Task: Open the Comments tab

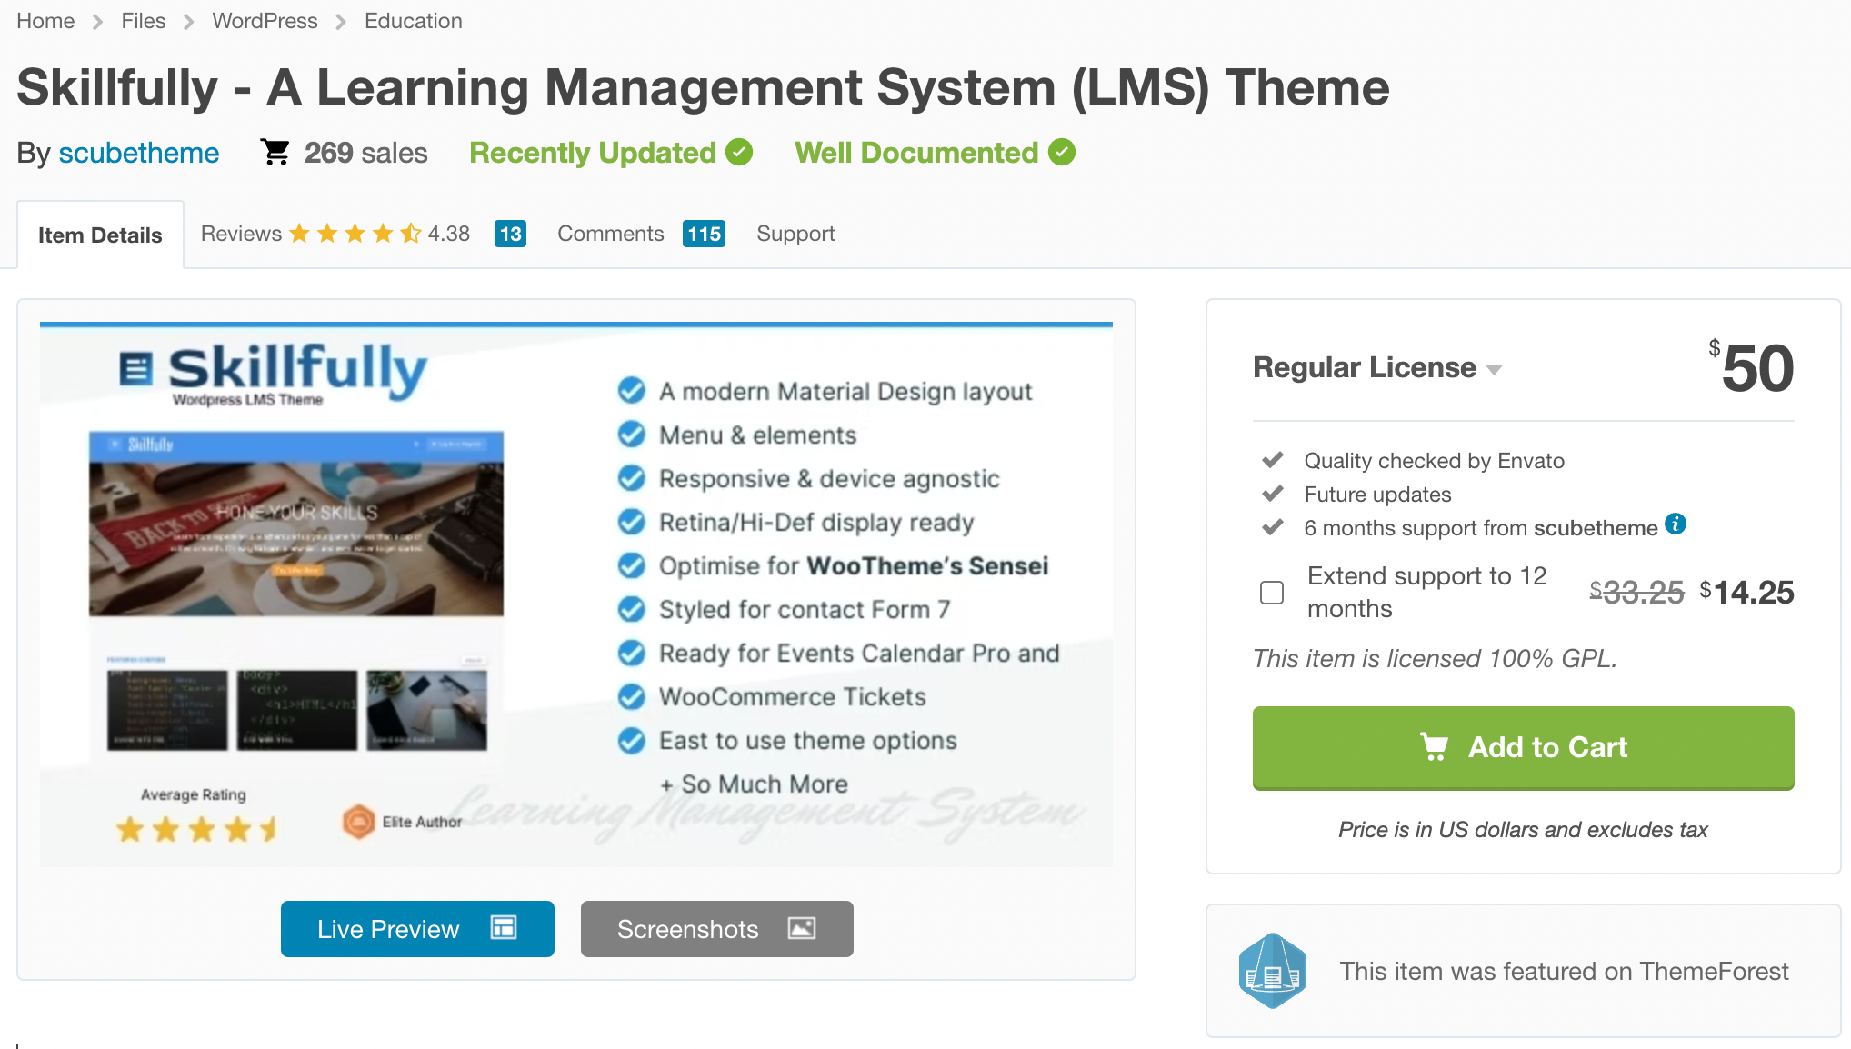Action: click(610, 234)
